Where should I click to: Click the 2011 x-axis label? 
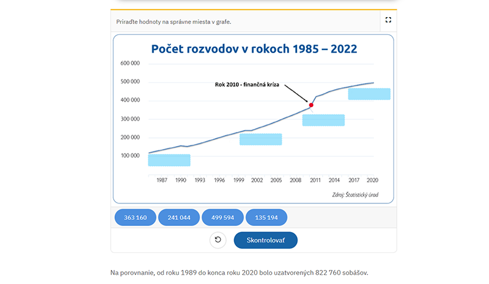coord(315,180)
